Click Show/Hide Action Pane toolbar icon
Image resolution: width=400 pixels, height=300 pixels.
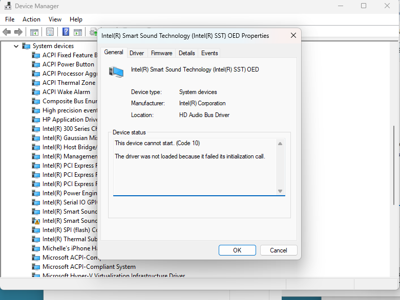pyautogui.click(x=78, y=32)
